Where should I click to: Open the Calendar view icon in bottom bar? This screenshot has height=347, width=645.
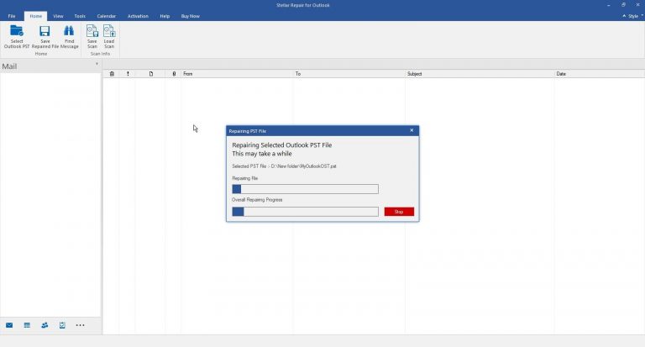(27, 325)
